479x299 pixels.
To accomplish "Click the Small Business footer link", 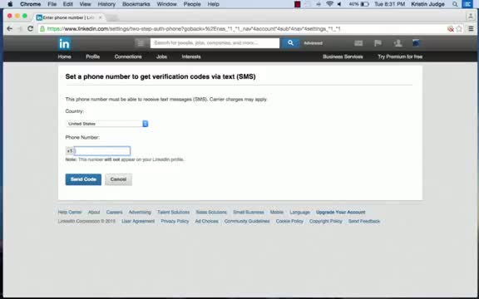I will pos(249,212).
